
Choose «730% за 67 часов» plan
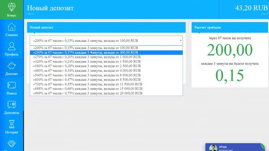point(106,84)
